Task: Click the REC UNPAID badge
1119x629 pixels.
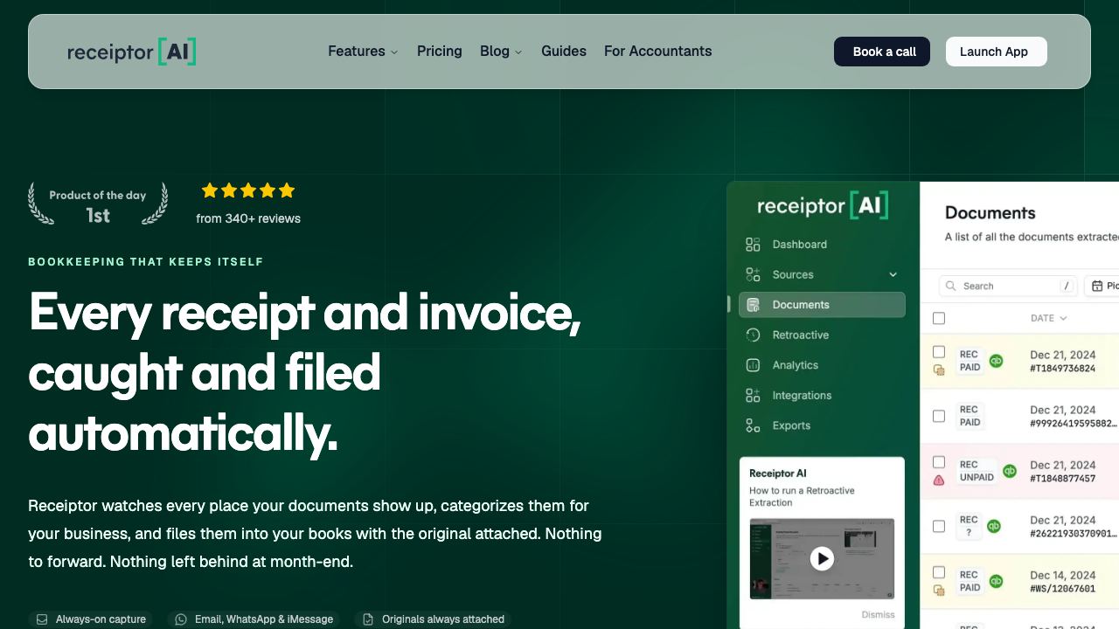Action: pyautogui.click(x=977, y=471)
